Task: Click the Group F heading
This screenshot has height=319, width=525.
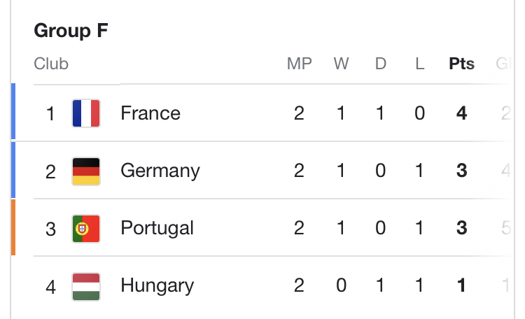Action: pos(71,31)
